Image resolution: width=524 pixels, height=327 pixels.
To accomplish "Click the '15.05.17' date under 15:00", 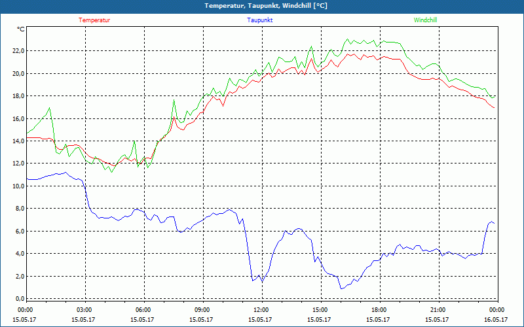I will point(319,319).
